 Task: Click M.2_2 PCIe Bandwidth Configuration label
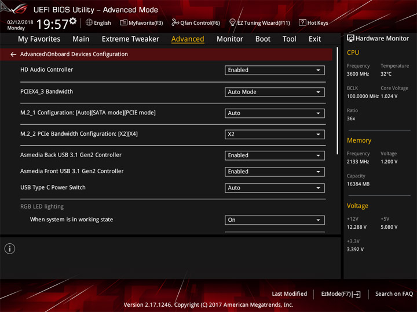[x=79, y=133]
